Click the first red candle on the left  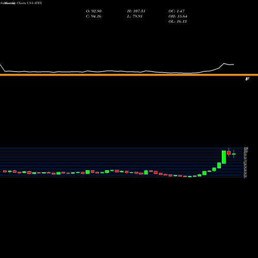click(5, 171)
